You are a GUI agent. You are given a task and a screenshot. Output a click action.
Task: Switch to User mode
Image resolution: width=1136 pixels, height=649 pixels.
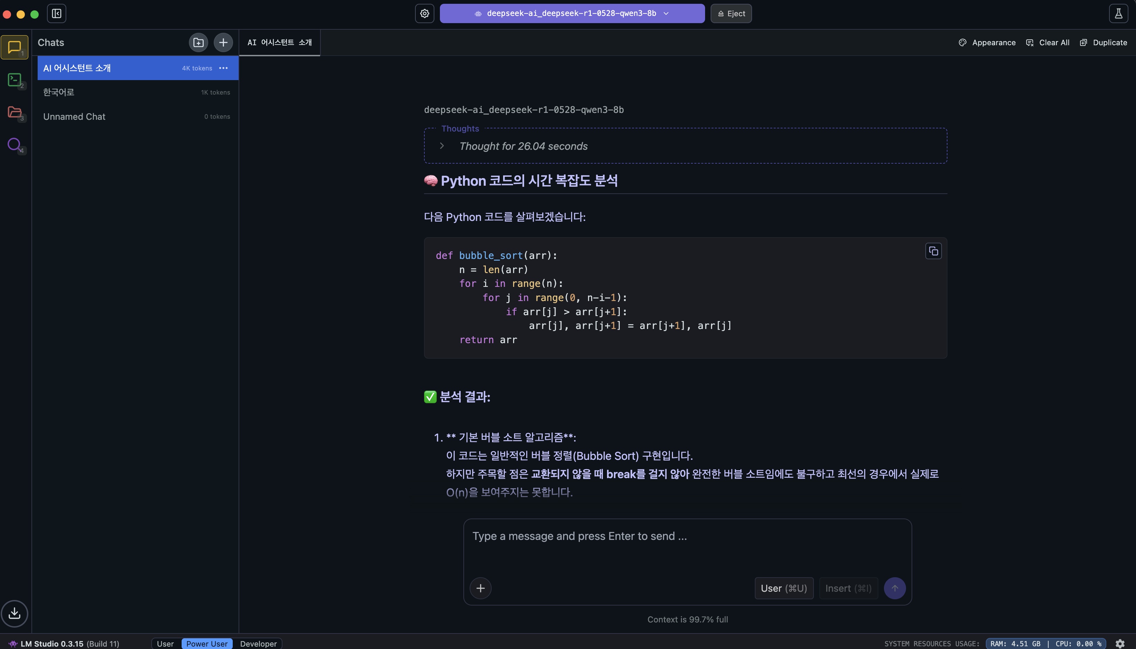pos(165,644)
